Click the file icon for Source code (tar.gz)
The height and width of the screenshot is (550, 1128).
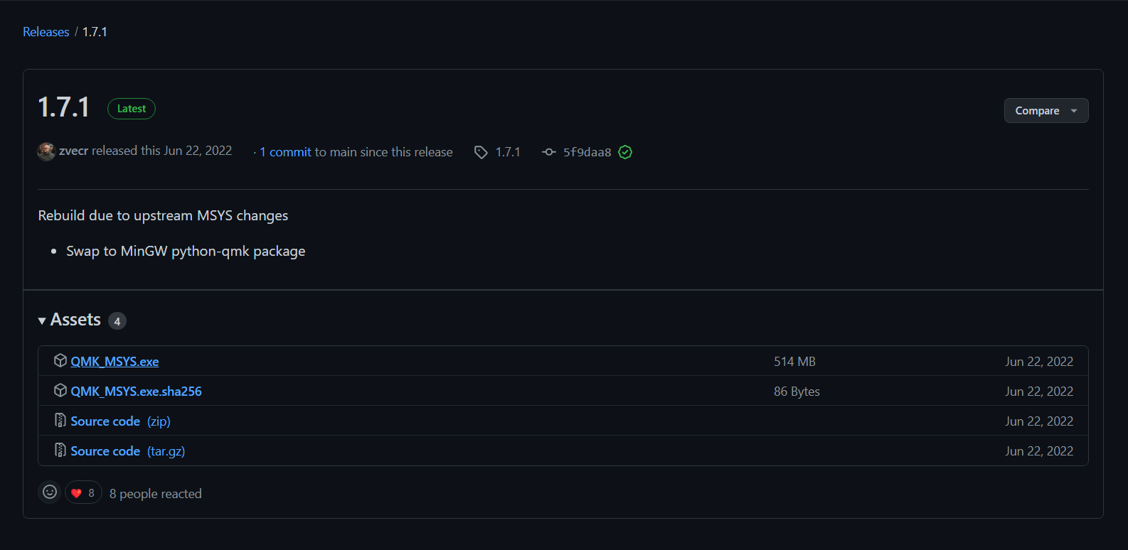coord(60,451)
